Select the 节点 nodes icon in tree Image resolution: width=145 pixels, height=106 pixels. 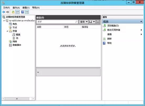10,27
